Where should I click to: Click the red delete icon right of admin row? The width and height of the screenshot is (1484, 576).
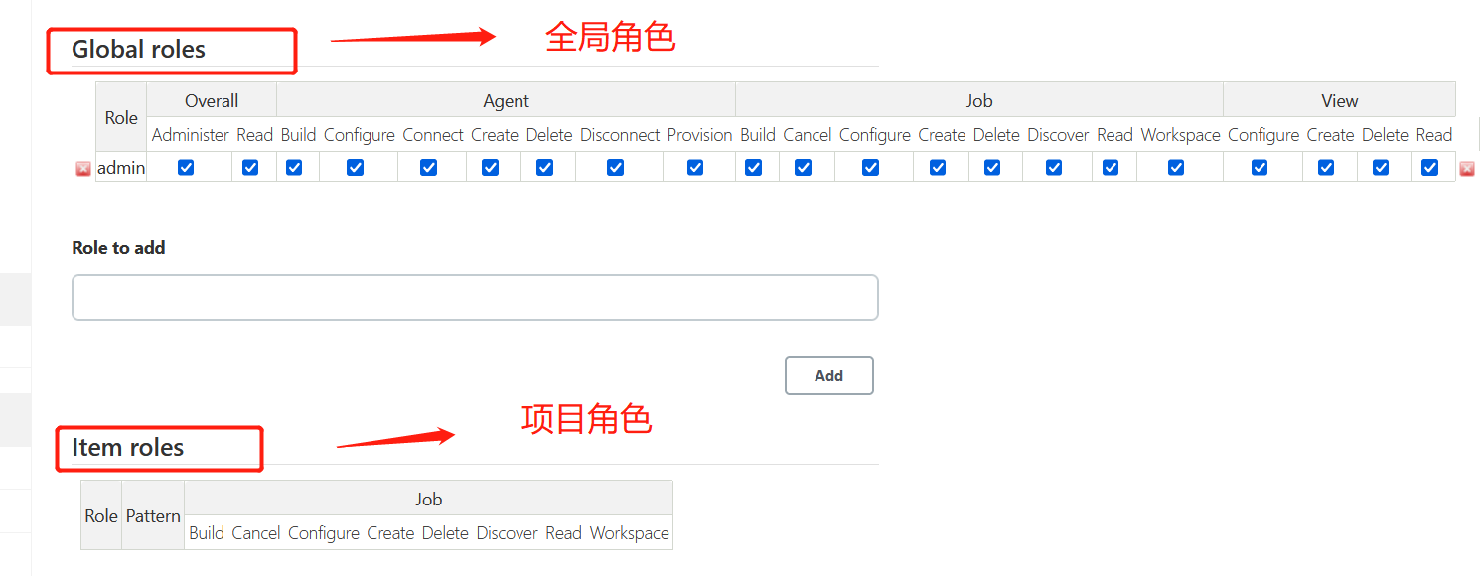[x=1466, y=169]
